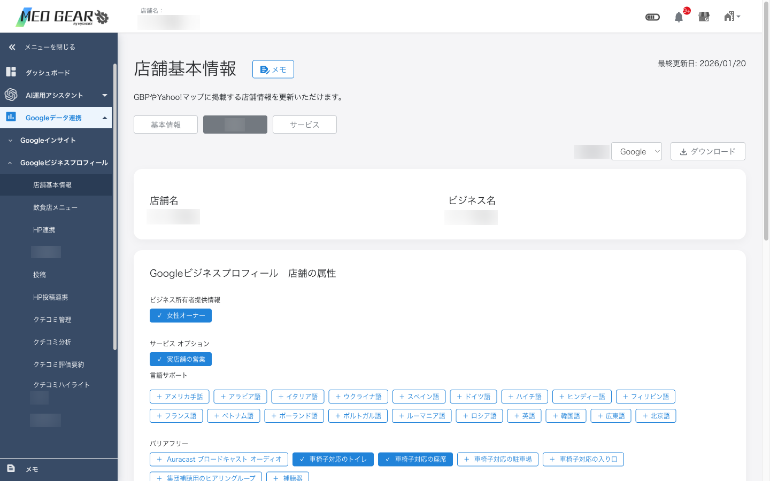This screenshot has width=770, height=481.
Task: Click the MEO GEAR logo
Action: (62, 17)
